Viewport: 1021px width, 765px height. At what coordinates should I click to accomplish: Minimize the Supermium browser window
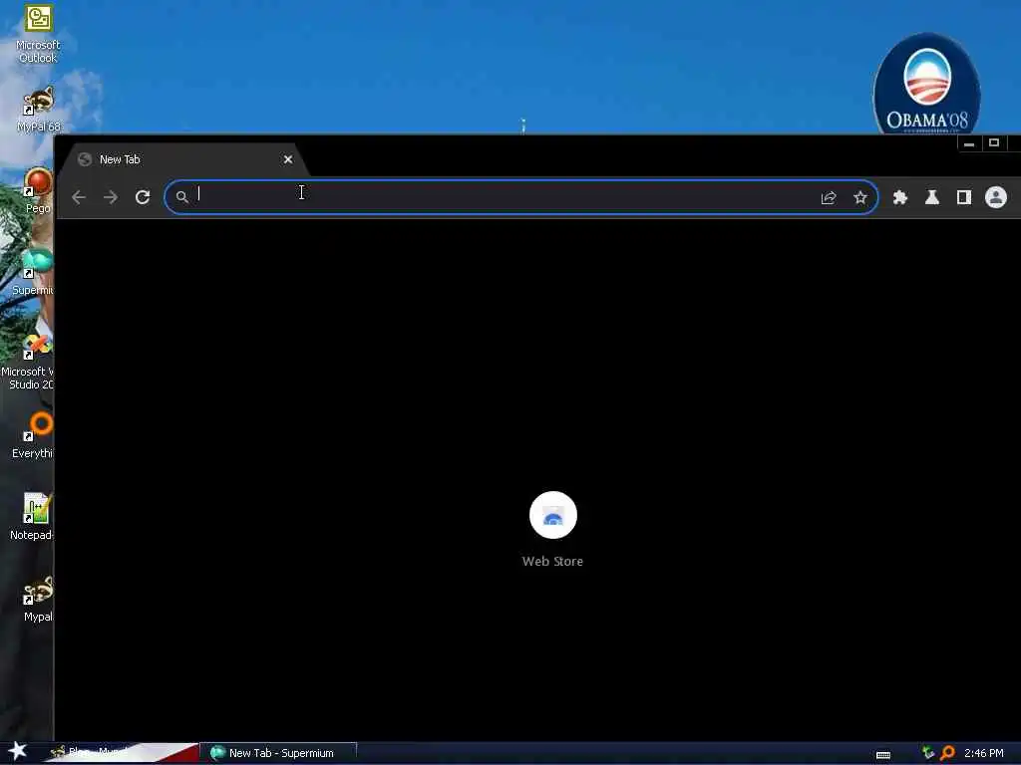(x=969, y=143)
